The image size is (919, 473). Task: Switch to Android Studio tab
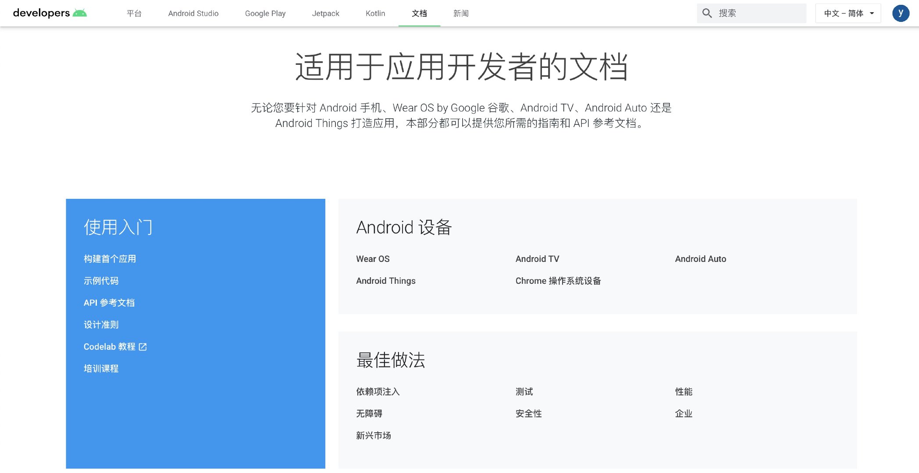193,14
